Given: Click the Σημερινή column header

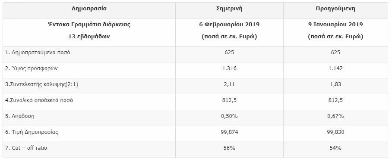Looking at the screenshot, I should point(229,9).
